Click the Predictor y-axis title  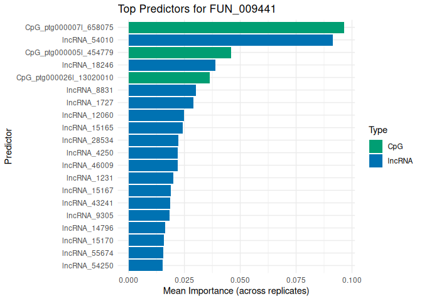point(8,147)
